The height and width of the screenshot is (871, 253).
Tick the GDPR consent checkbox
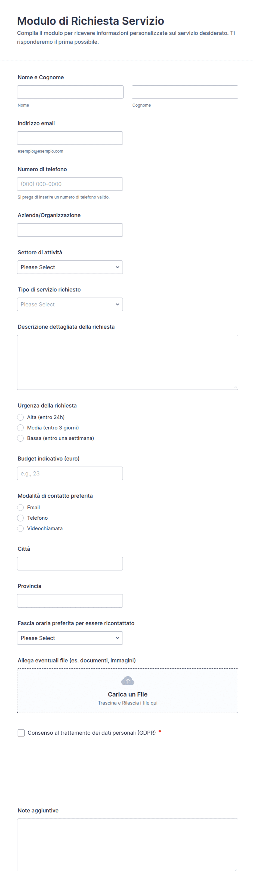pyautogui.click(x=21, y=733)
